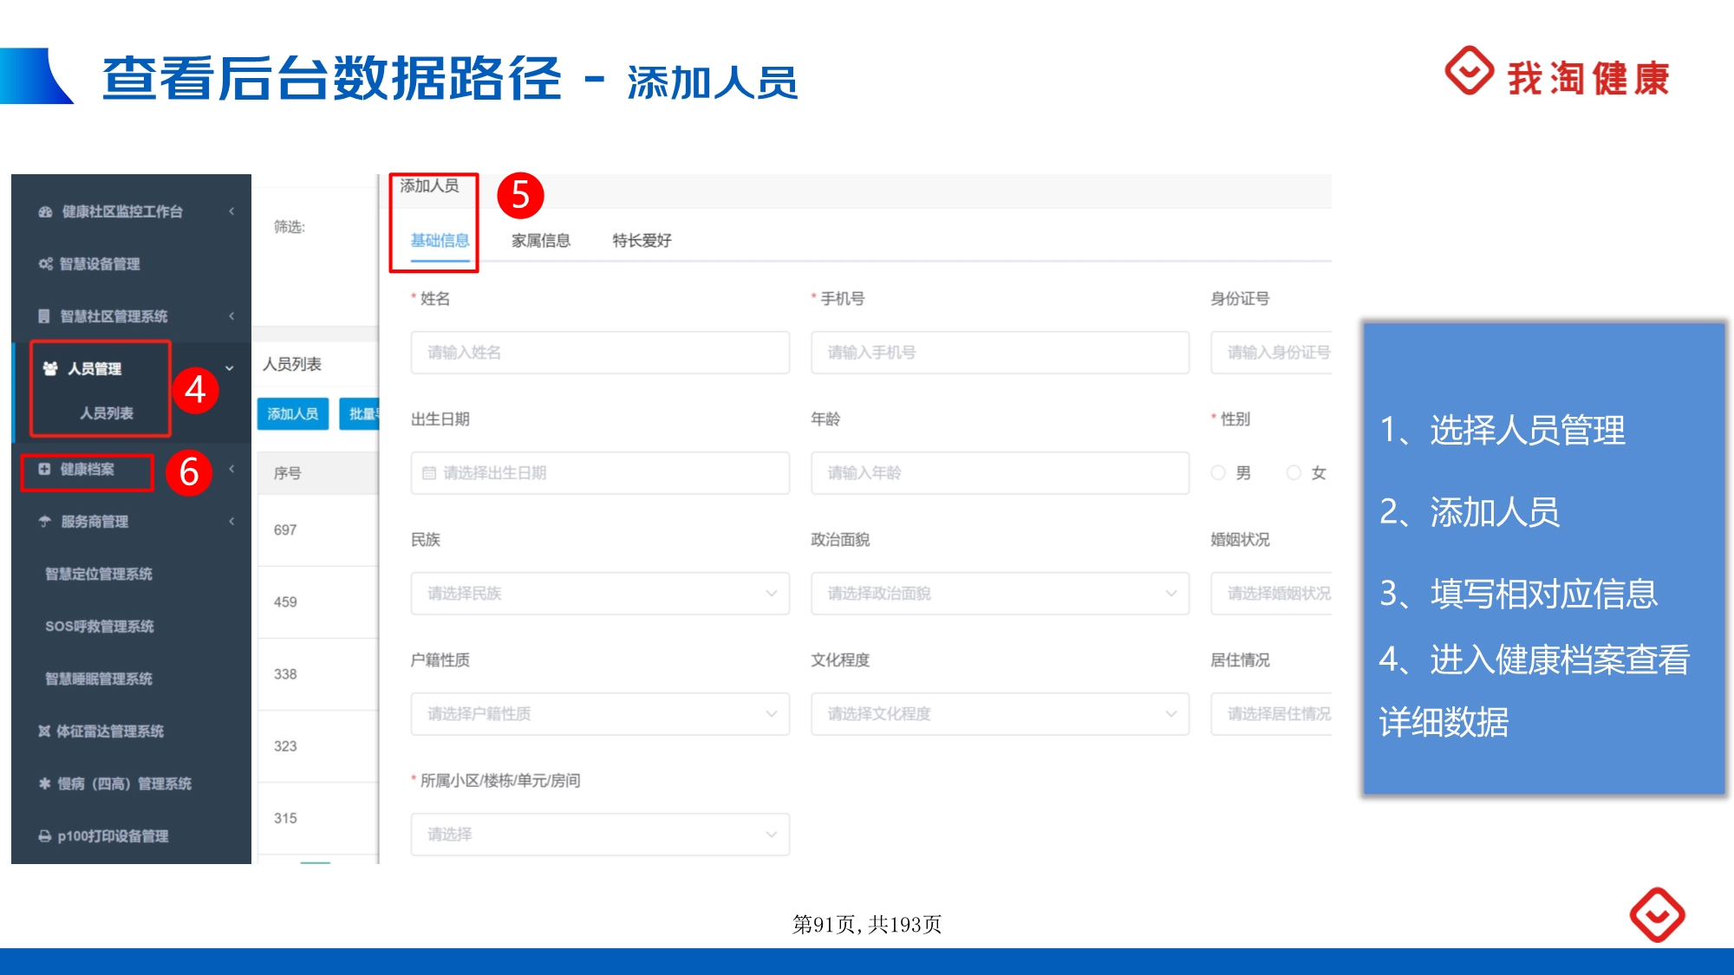1734x975 pixels.
Task: Click the 健康档案 plus-box icon
Action: point(44,469)
